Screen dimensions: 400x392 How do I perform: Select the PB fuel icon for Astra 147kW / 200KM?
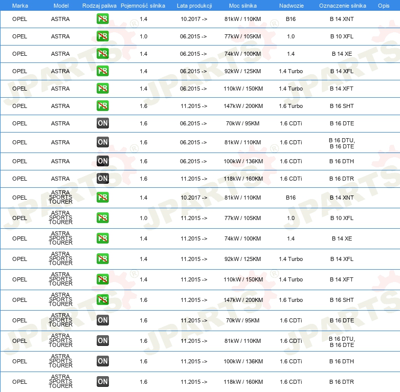coord(102,106)
